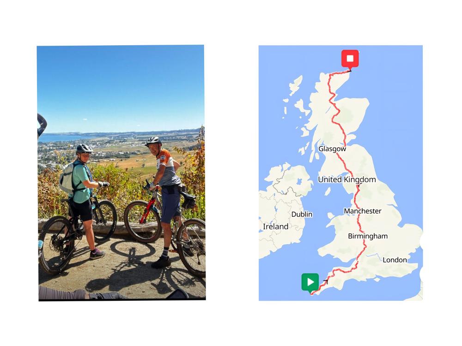
Task: Click the Isle of Man on the map
Action: coord(328,191)
